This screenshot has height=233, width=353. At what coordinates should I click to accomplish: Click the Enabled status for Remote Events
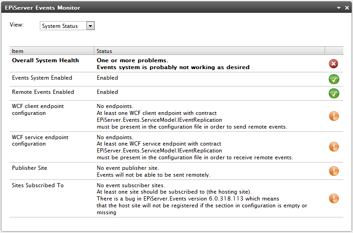point(108,92)
